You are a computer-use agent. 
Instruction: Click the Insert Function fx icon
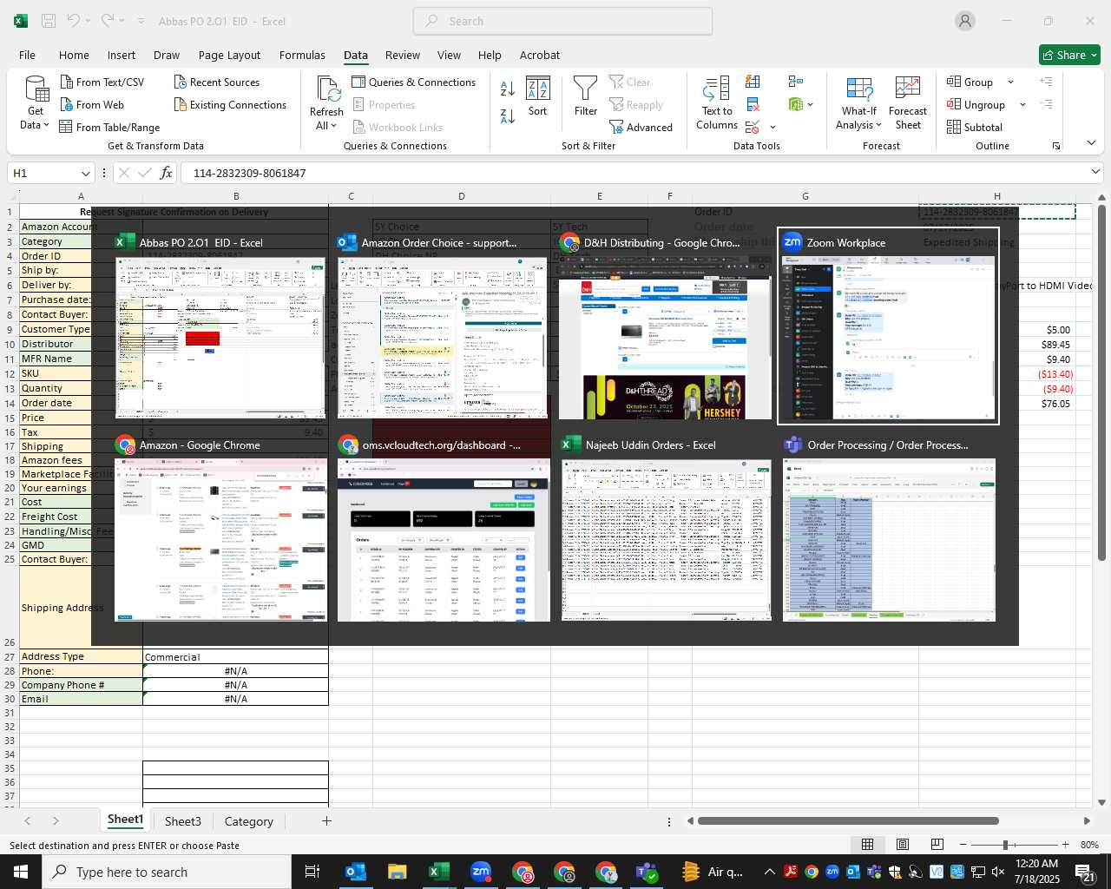pyautogui.click(x=167, y=173)
